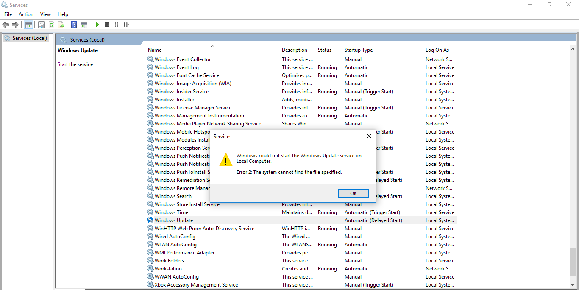Image resolution: width=579 pixels, height=290 pixels.
Task: Select the Windows Update service row
Action: tap(301, 220)
